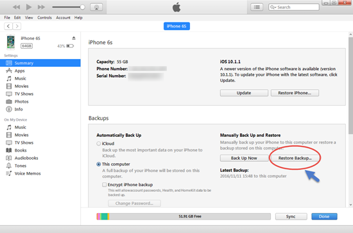
Task: Click the Books icon under On My Device
Action: point(9,150)
